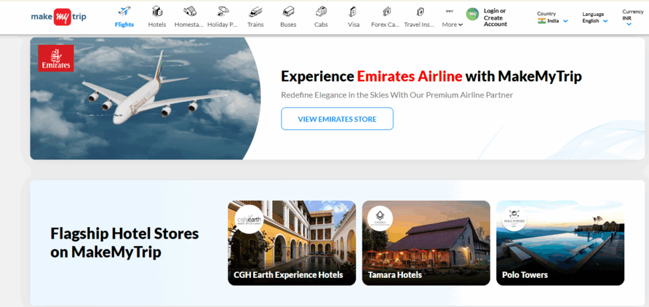Click the MakeMyTrip logo
The width and height of the screenshot is (649, 307).
tap(58, 17)
